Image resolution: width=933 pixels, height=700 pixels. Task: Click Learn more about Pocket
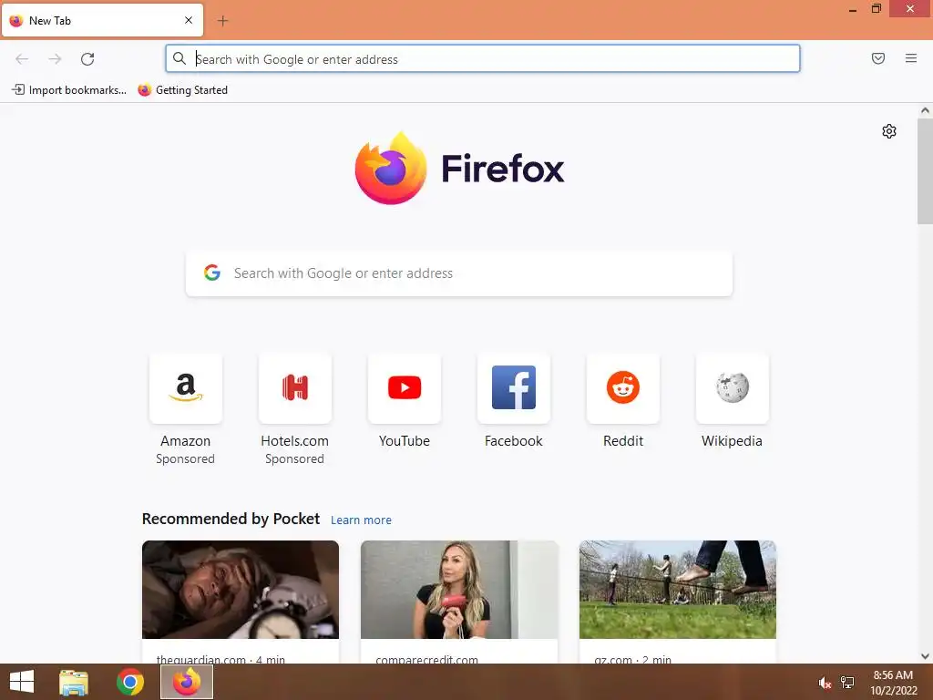361,520
